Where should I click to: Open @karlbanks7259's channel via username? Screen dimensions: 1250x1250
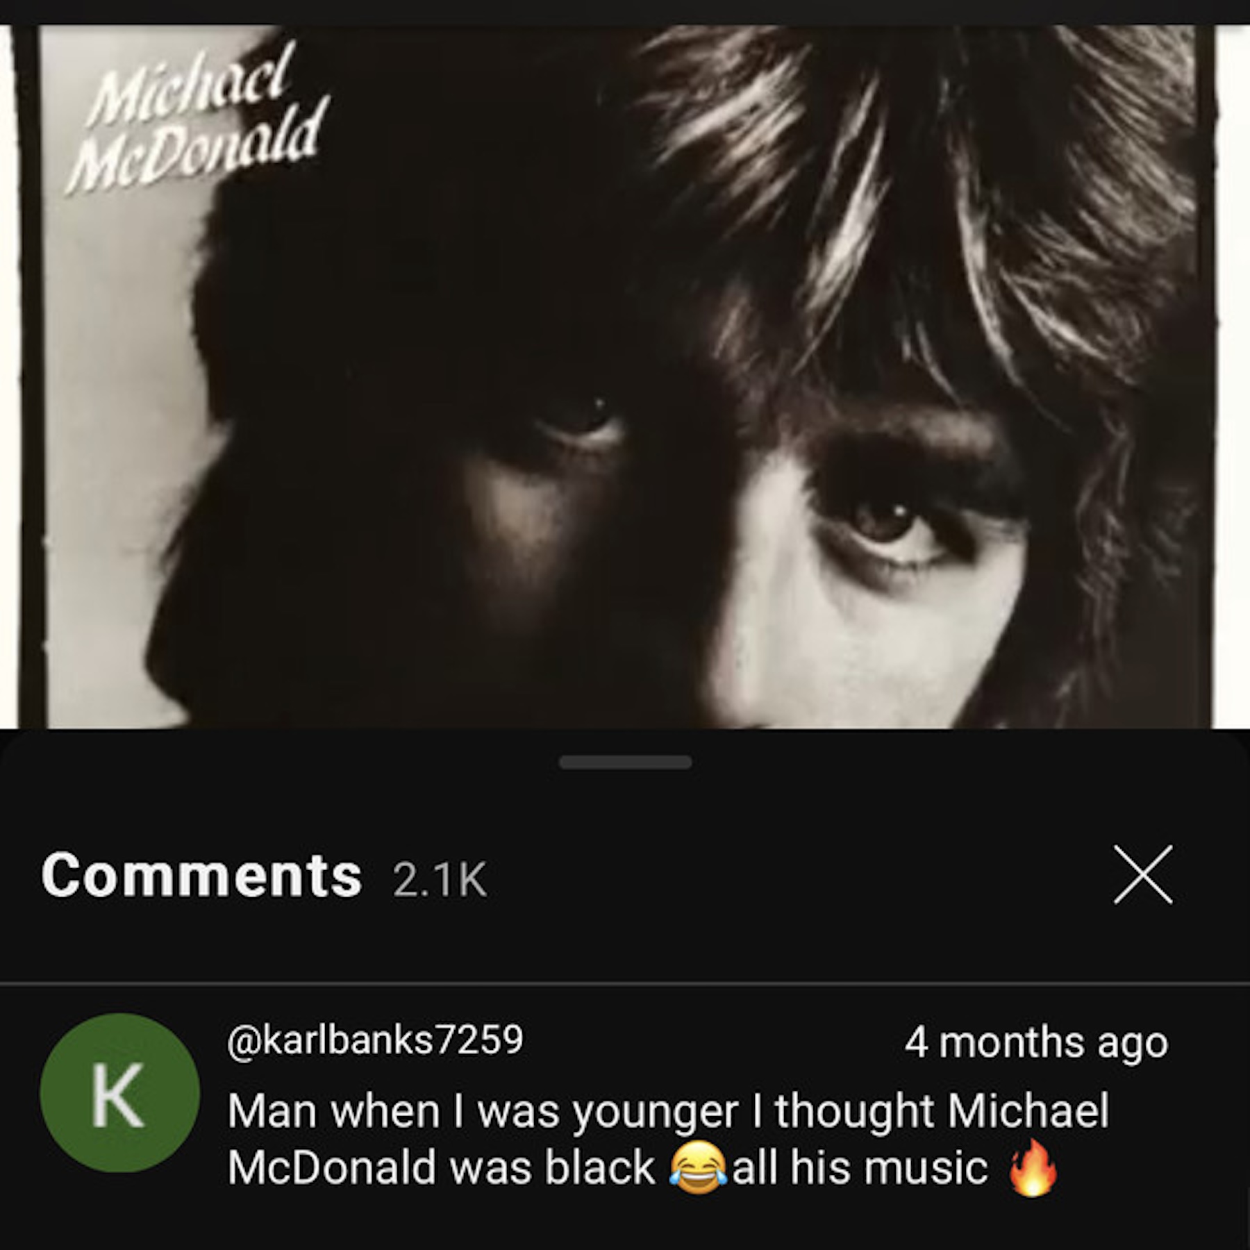[x=375, y=1040]
